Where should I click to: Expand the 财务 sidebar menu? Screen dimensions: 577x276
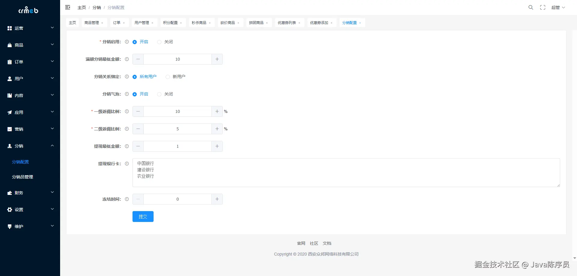pyautogui.click(x=30, y=193)
